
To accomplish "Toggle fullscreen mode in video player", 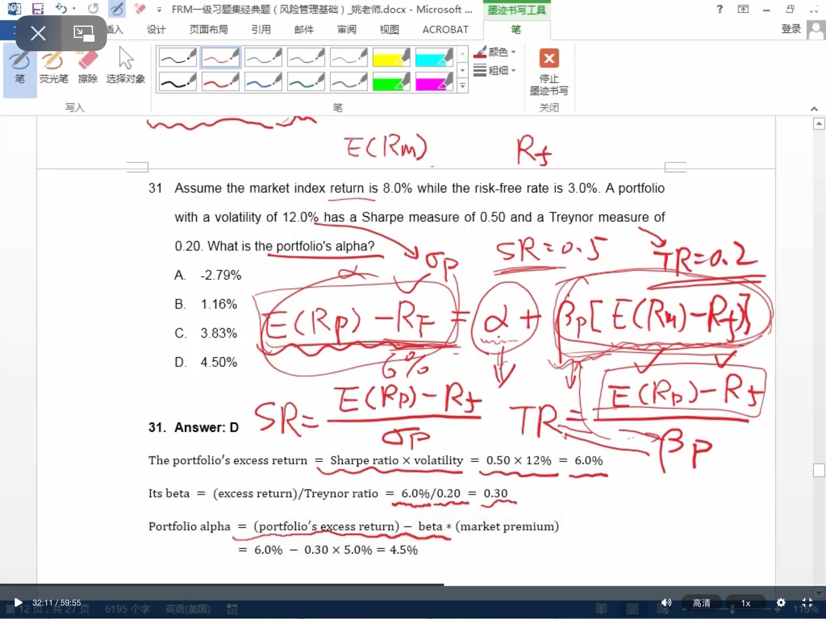I will [807, 602].
